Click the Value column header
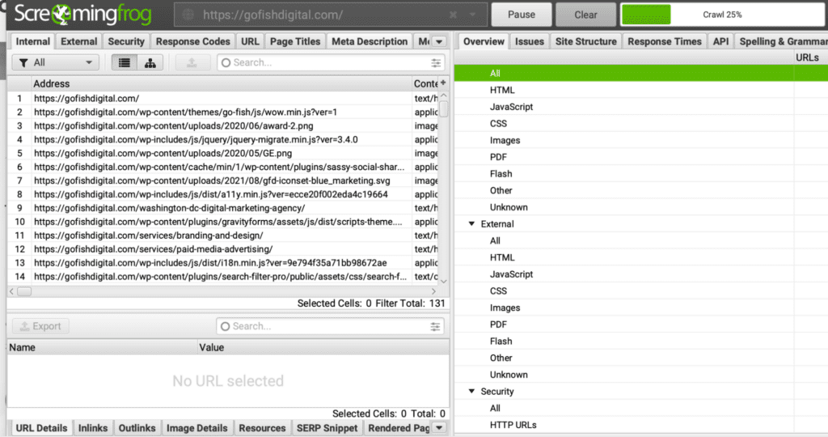Viewport: 828px width, 437px height. coord(323,348)
